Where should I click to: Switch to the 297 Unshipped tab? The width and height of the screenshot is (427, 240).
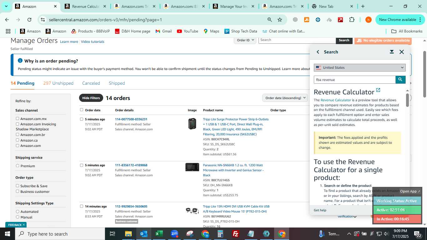[58, 83]
